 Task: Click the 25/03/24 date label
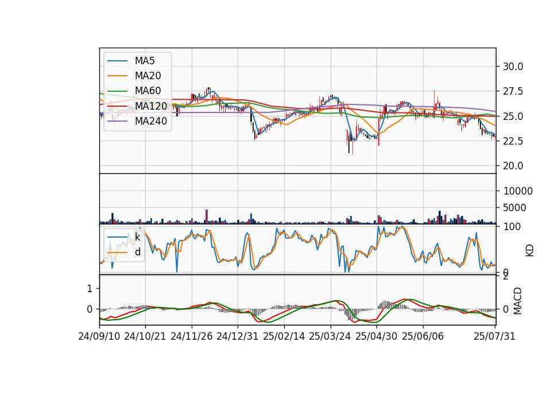(330, 336)
